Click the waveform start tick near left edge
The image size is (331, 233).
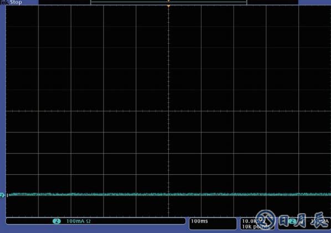pos(7,195)
